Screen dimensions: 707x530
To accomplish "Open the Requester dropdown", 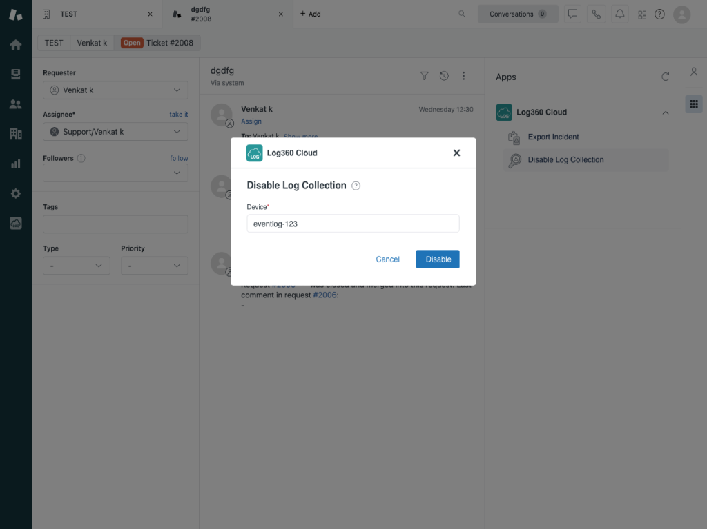I will [115, 90].
